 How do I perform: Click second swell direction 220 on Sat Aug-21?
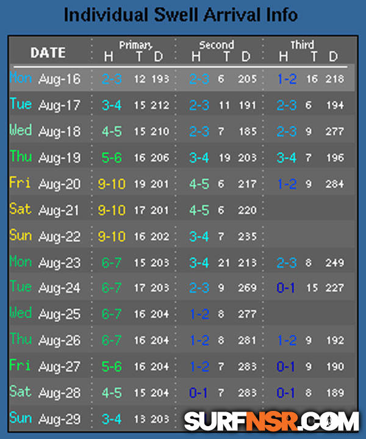[x=247, y=210]
